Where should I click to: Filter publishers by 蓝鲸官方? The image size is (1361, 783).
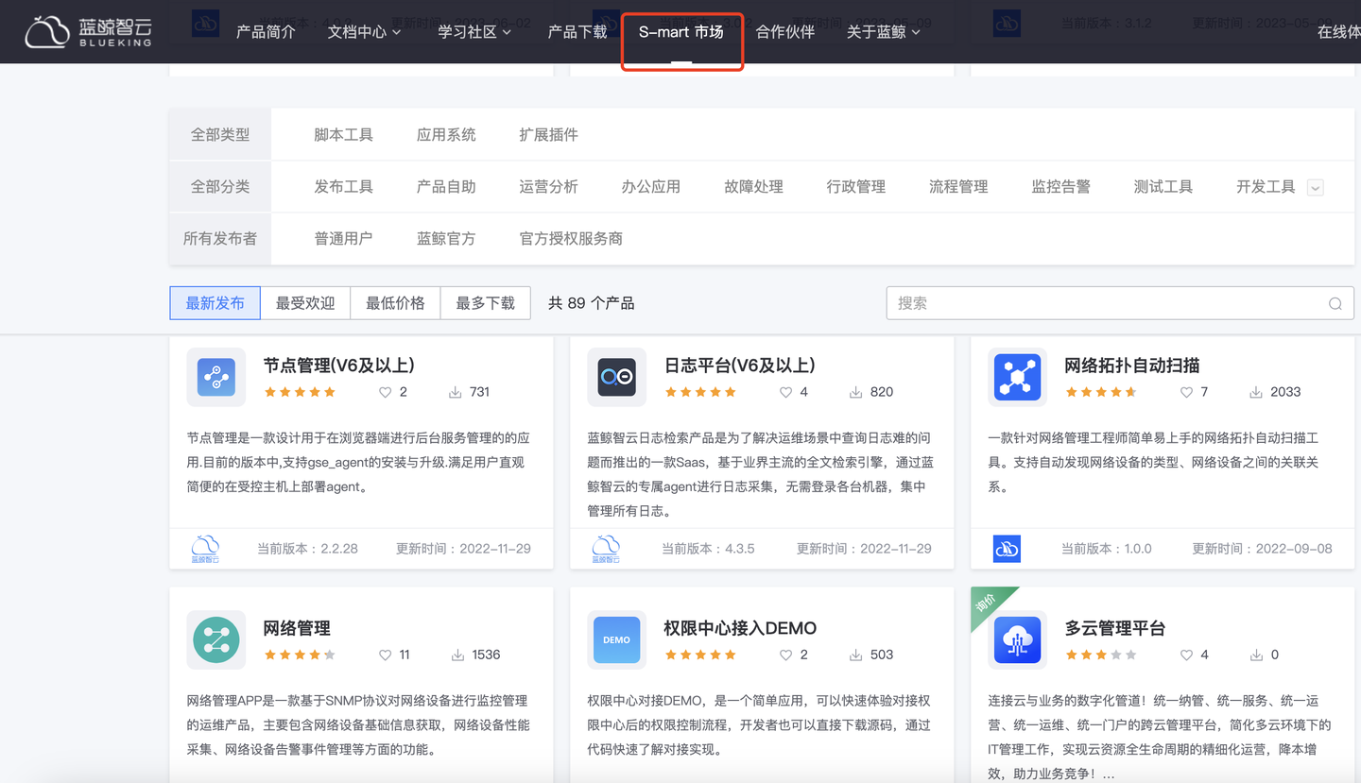[446, 239]
